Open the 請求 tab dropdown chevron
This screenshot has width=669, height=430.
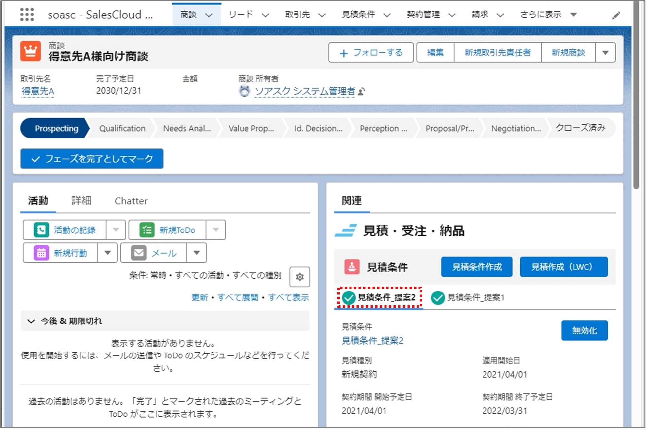[x=500, y=15]
